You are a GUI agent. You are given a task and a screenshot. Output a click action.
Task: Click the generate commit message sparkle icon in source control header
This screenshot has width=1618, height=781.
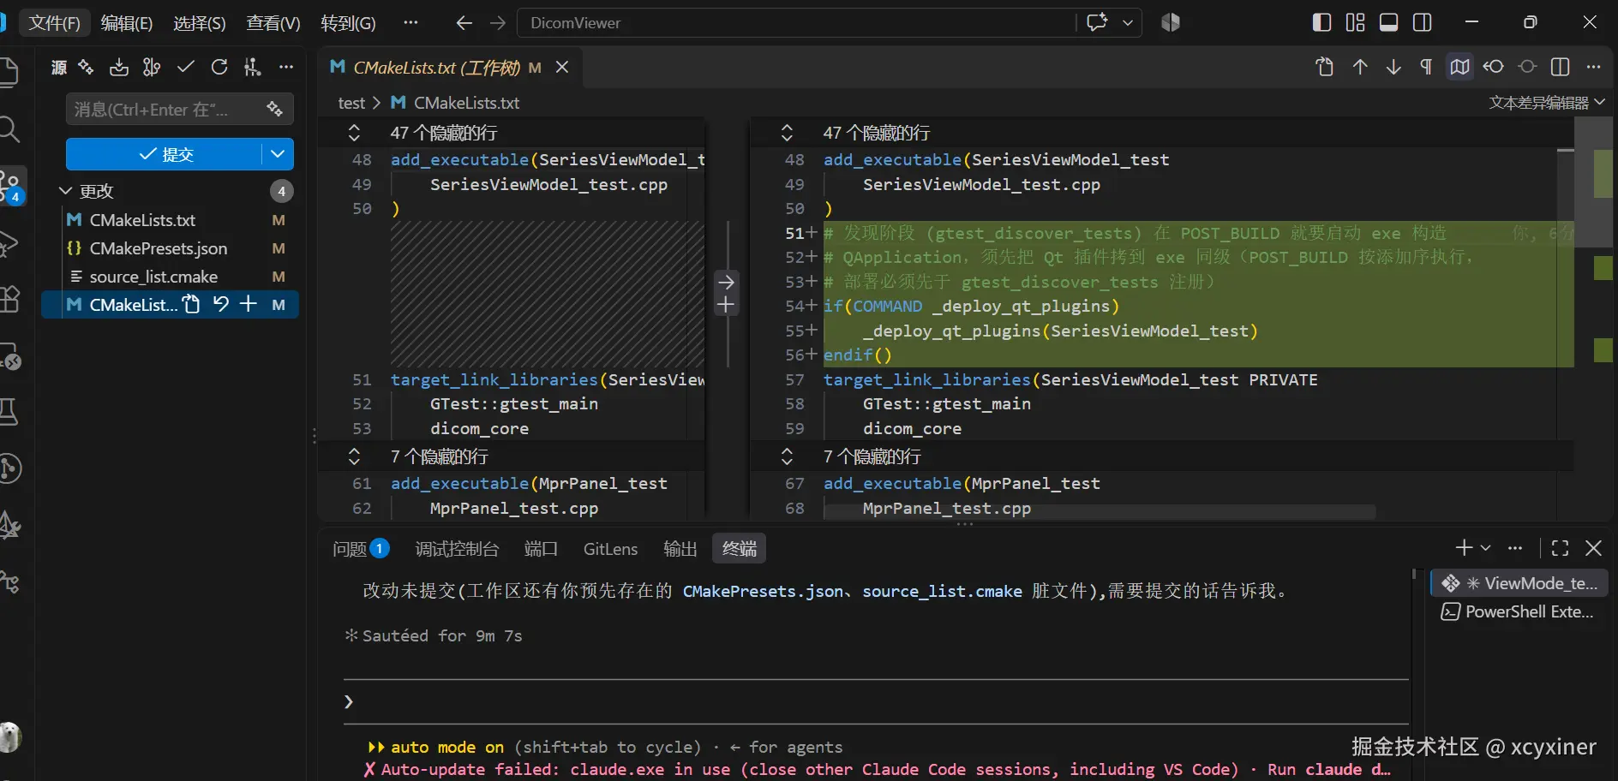click(86, 67)
